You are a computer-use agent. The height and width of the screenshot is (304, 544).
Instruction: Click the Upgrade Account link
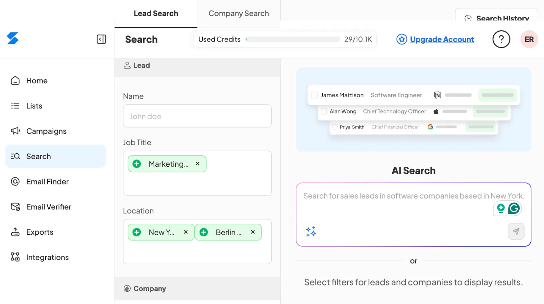tap(442, 39)
